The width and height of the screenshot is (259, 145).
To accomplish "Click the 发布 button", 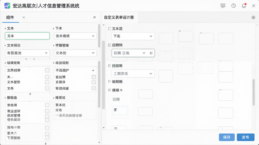I will [245, 137].
